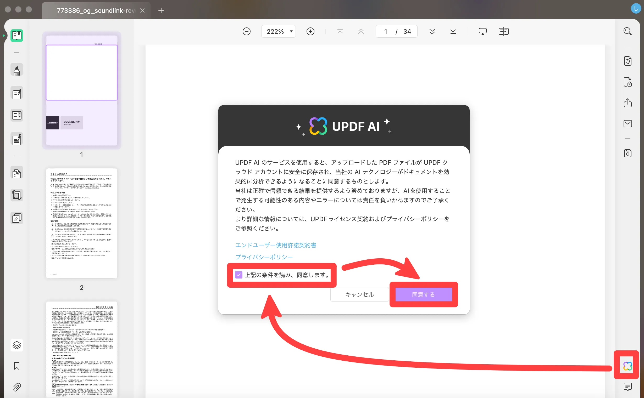Open the page display layout options
Viewport: 644px width, 398px height.
[504, 32]
